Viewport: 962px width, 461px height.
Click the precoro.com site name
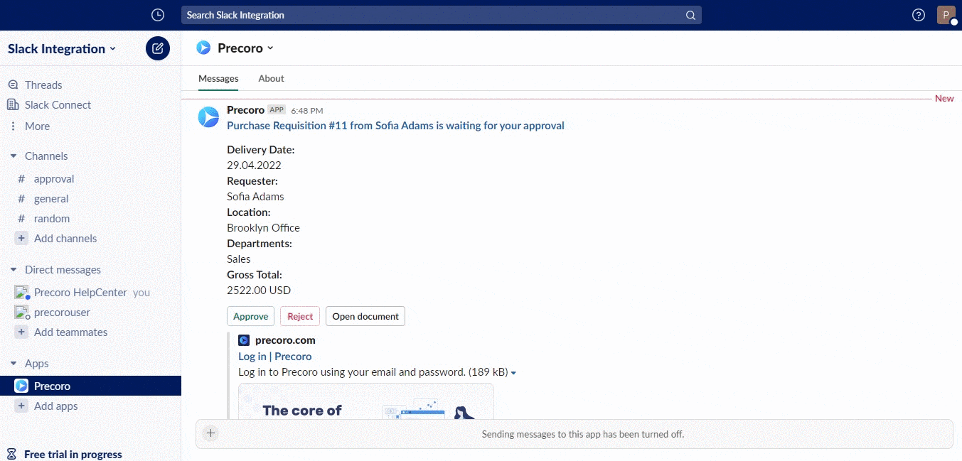pyautogui.click(x=285, y=340)
